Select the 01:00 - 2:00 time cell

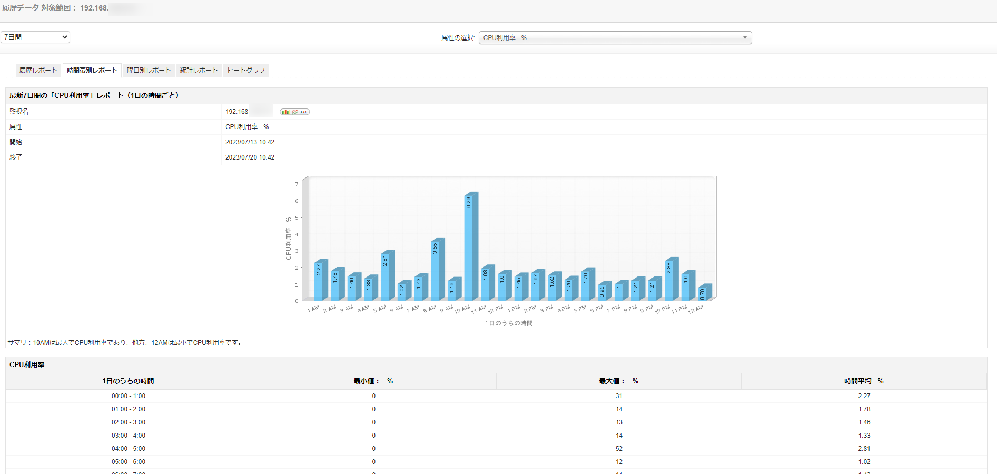[129, 409]
